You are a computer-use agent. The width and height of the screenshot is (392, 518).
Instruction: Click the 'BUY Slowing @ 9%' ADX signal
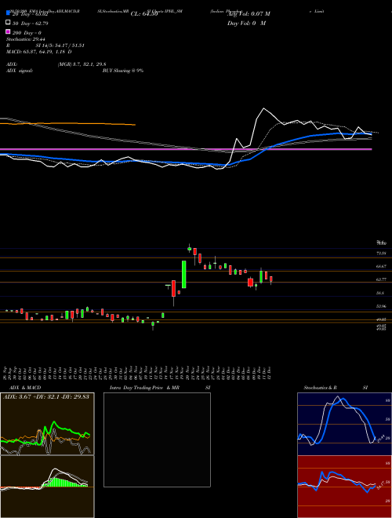click(x=123, y=71)
